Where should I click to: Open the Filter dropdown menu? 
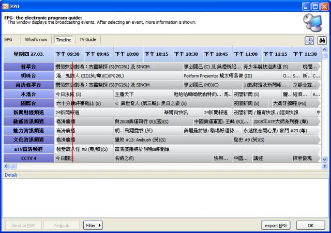[x=93, y=225]
